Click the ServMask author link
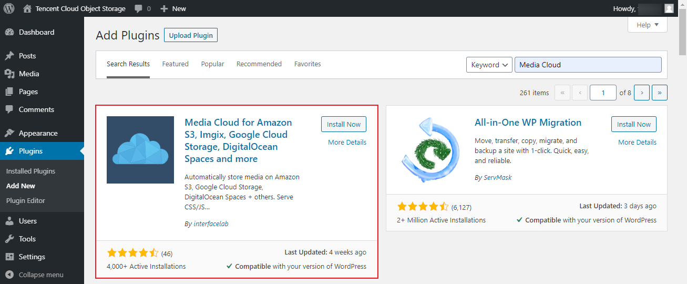The width and height of the screenshot is (687, 284). click(497, 177)
